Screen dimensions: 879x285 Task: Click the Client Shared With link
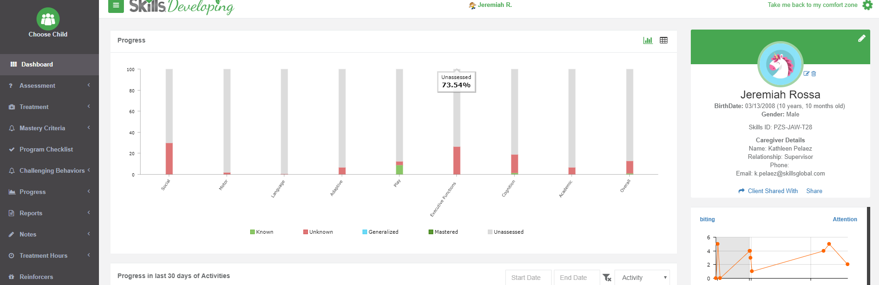[x=773, y=191]
